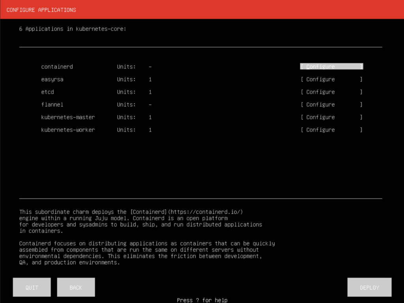The image size is (404, 303).
Task: Select the easyrsa application name
Action: (x=52, y=79)
